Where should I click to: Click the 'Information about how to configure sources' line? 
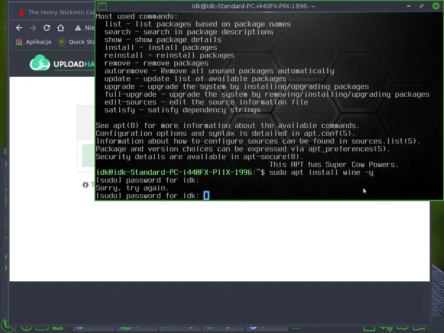tap(258, 141)
